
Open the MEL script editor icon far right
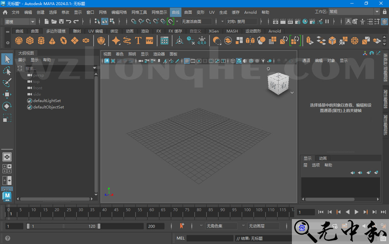pyautogui.click(x=384, y=238)
